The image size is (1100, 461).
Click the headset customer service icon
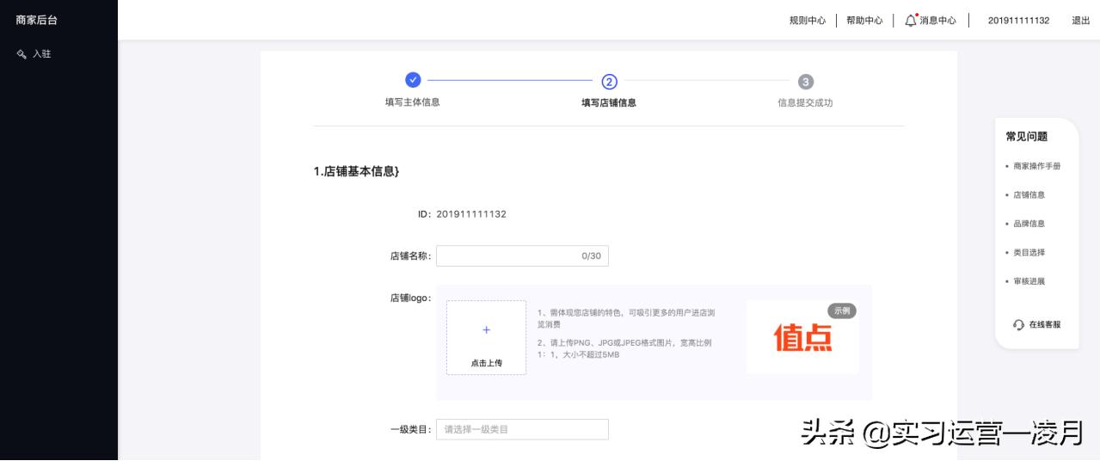click(1019, 325)
